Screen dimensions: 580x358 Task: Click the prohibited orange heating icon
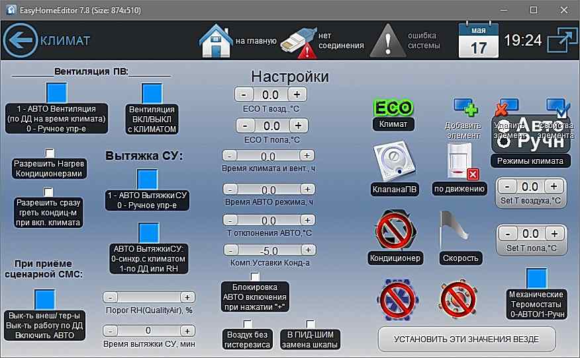[458, 299]
